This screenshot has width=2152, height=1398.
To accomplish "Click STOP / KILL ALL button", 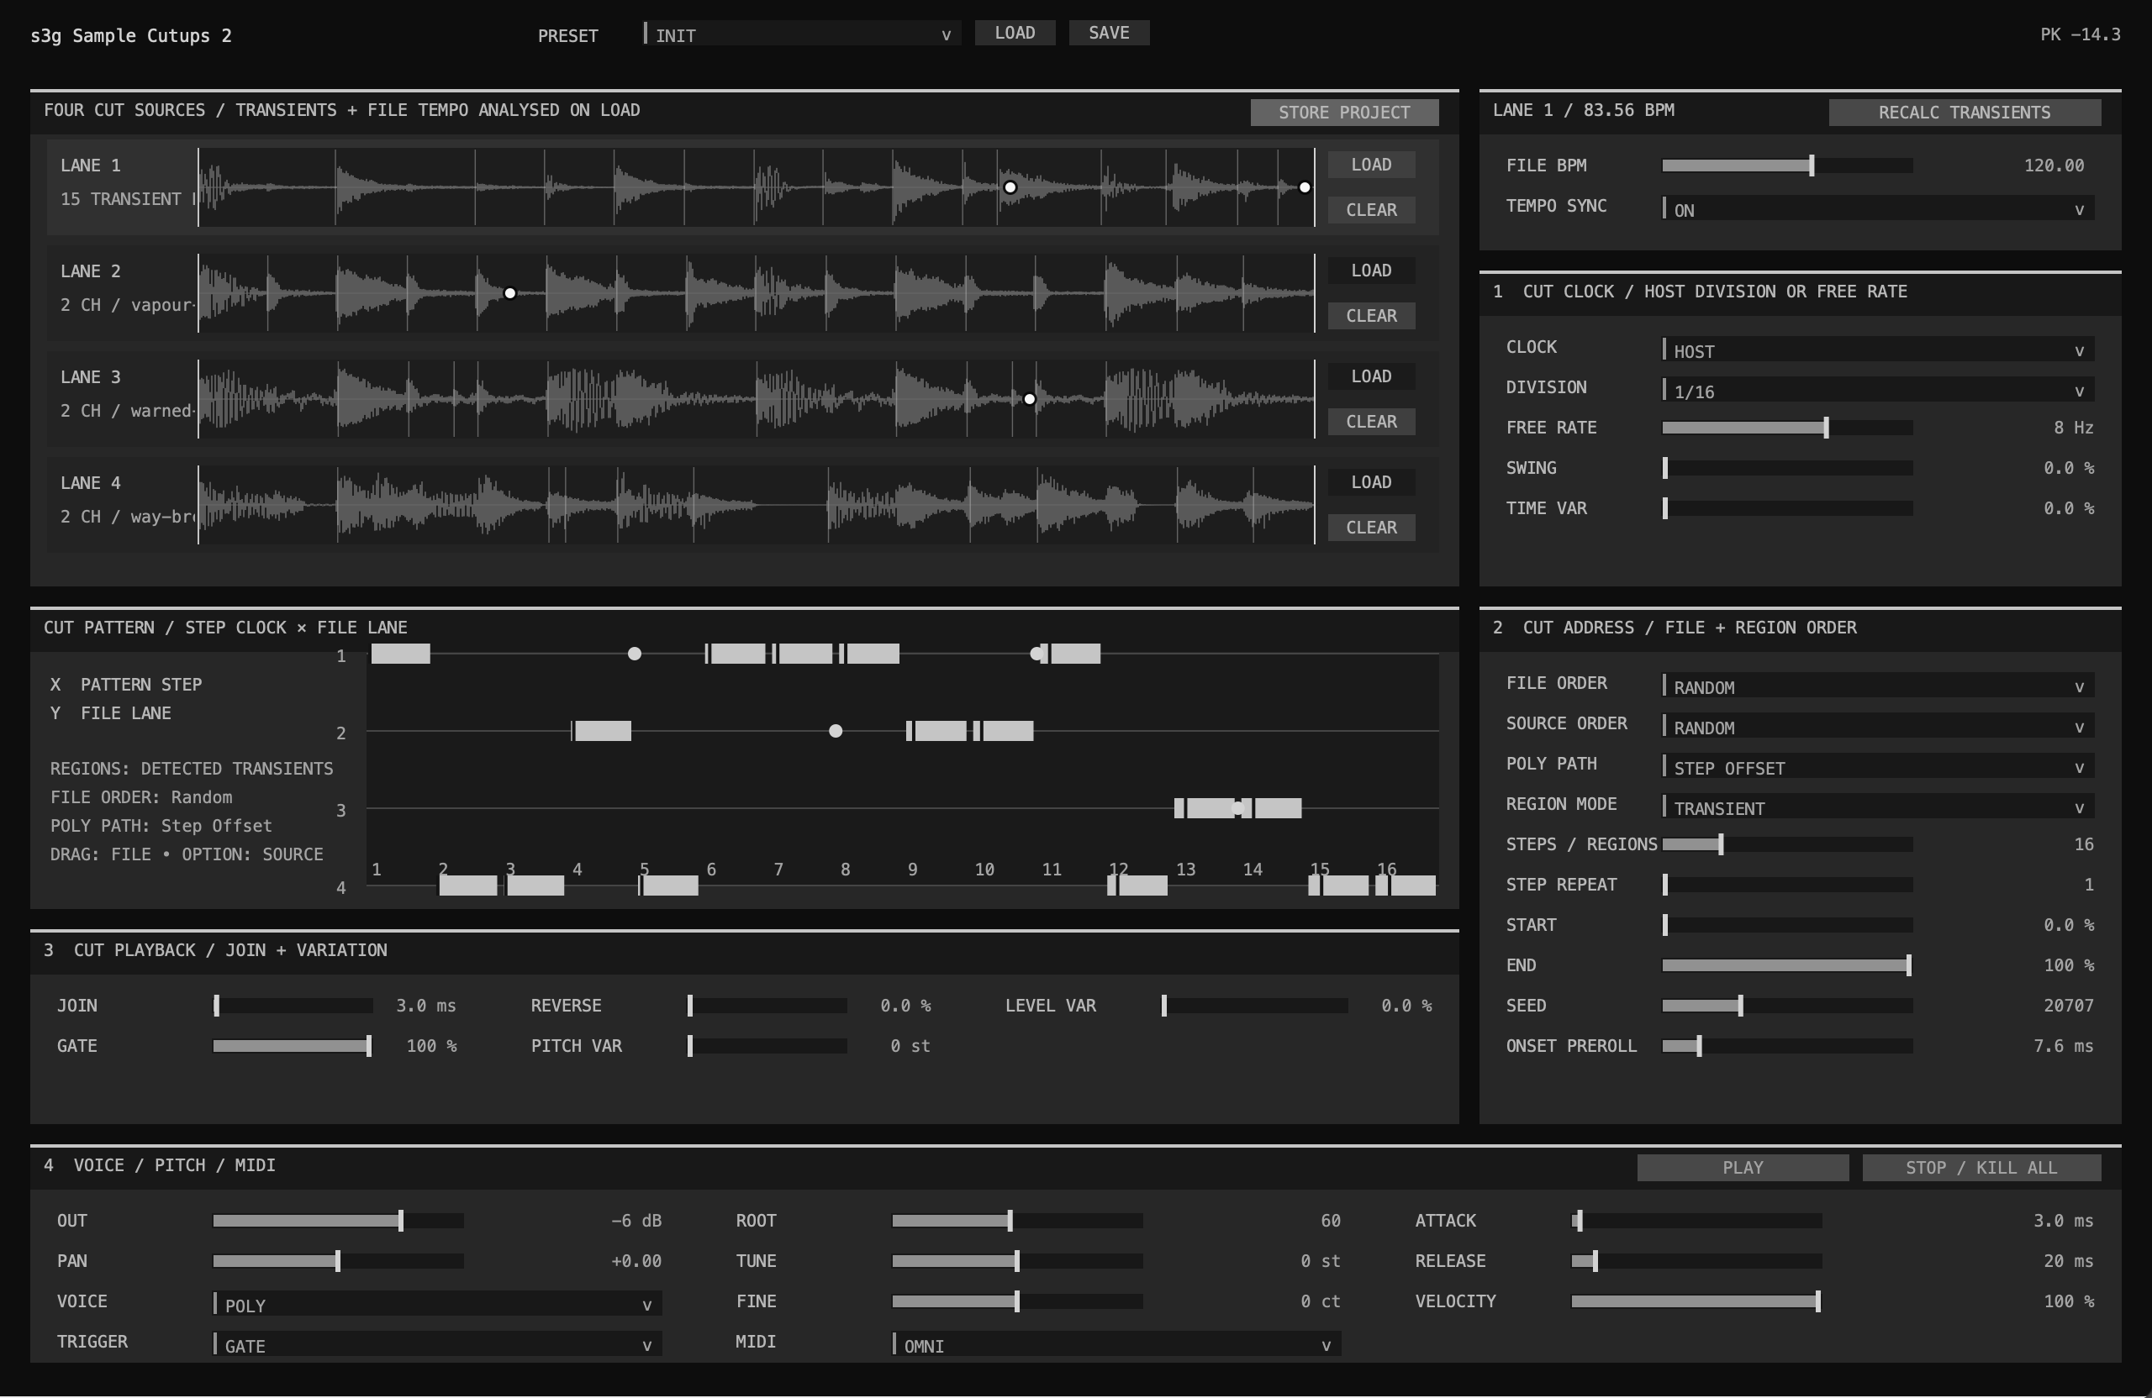I will [1981, 1168].
